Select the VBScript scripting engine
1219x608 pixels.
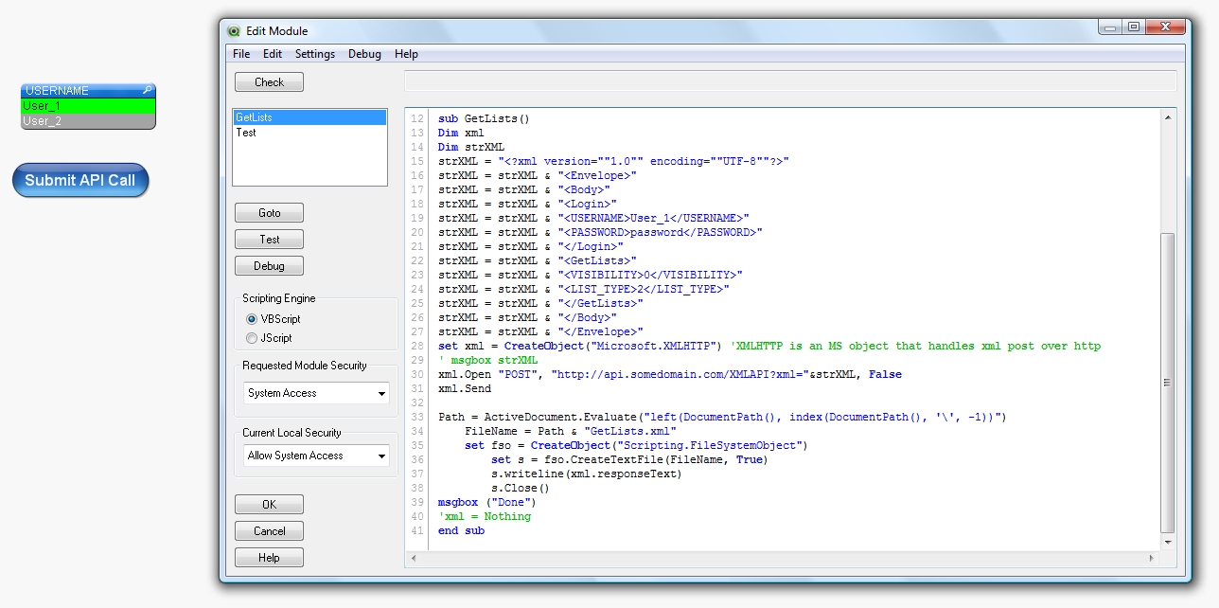(252, 319)
